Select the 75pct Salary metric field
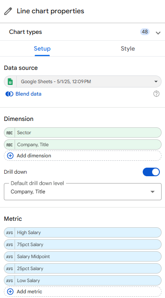 point(83,244)
